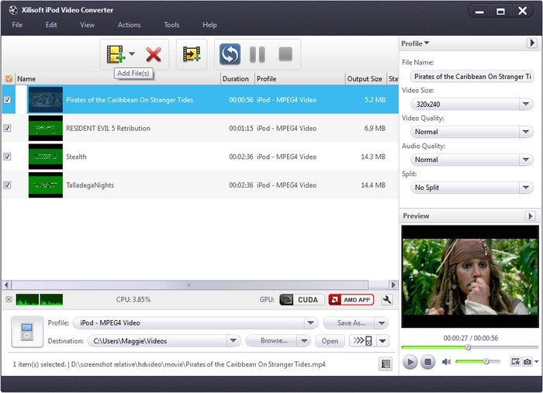Click the Browse... button

pos(274,341)
